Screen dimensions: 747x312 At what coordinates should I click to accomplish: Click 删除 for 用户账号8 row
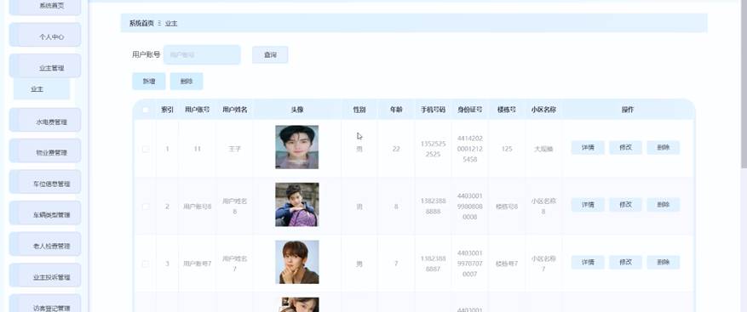point(664,205)
